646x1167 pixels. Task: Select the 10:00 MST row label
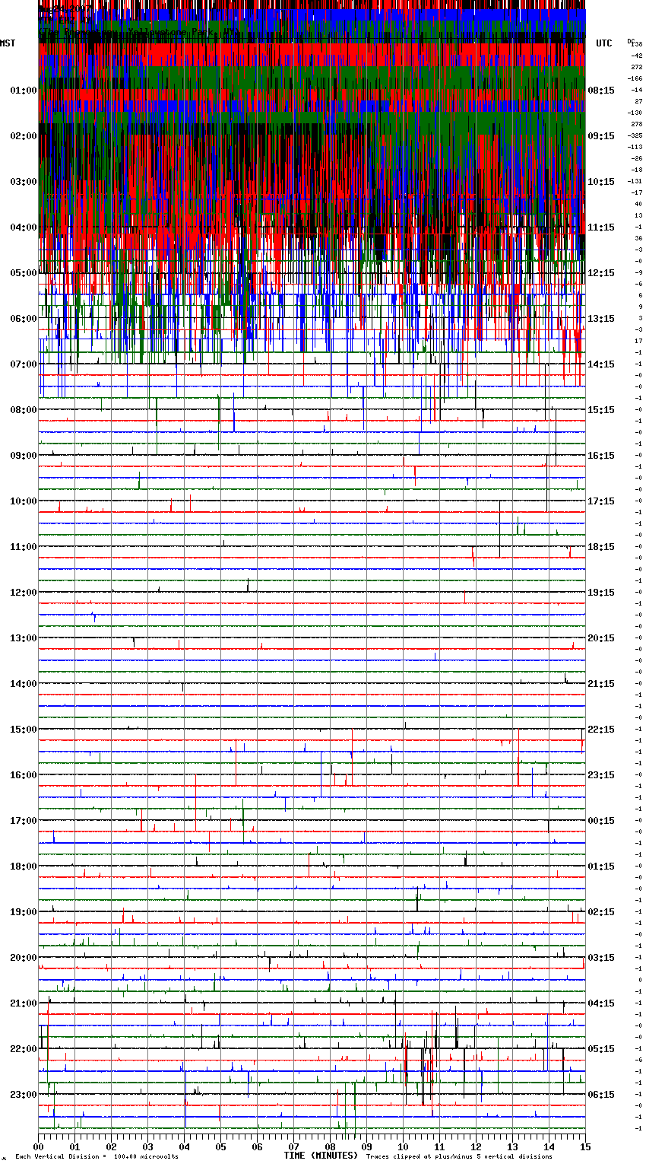(24, 501)
